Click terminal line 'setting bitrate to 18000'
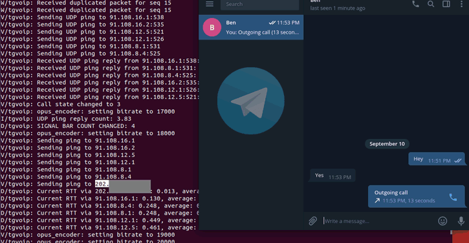Image resolution: width=469 pixels, height=243 pixels. point(87,133)
